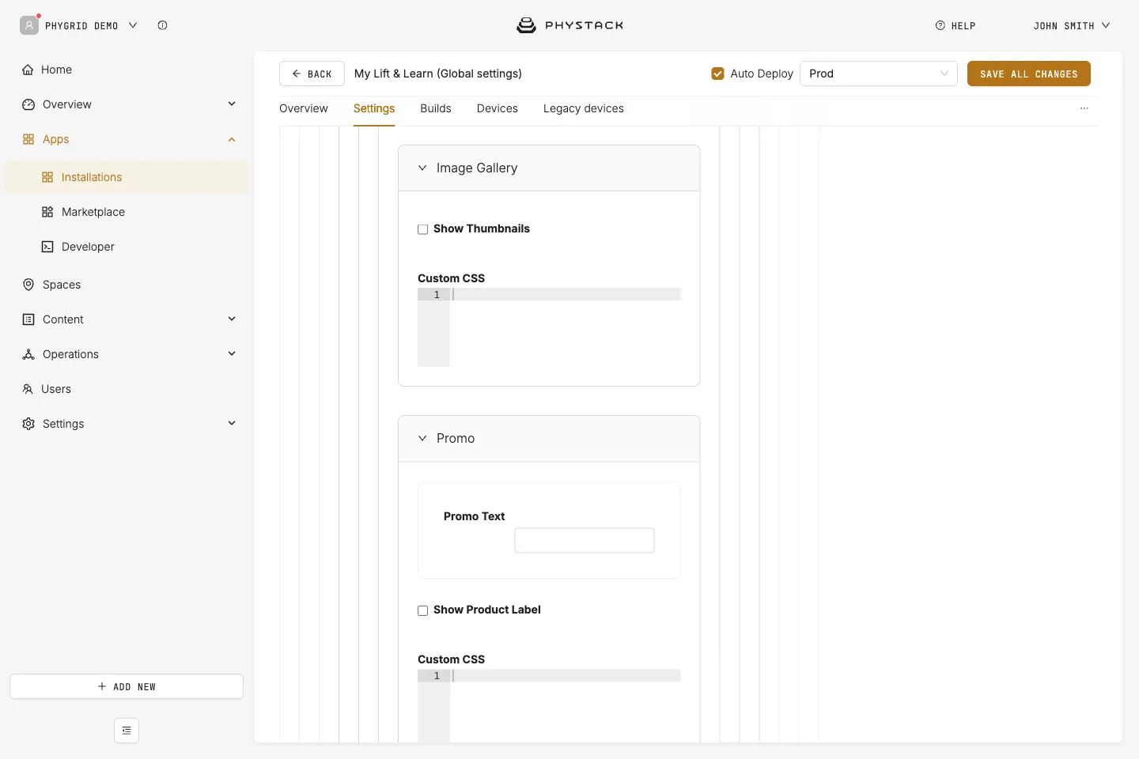1139x759 pixels.
Task: Enable the Show Product Label checkbox
Action: click(423, 610)
